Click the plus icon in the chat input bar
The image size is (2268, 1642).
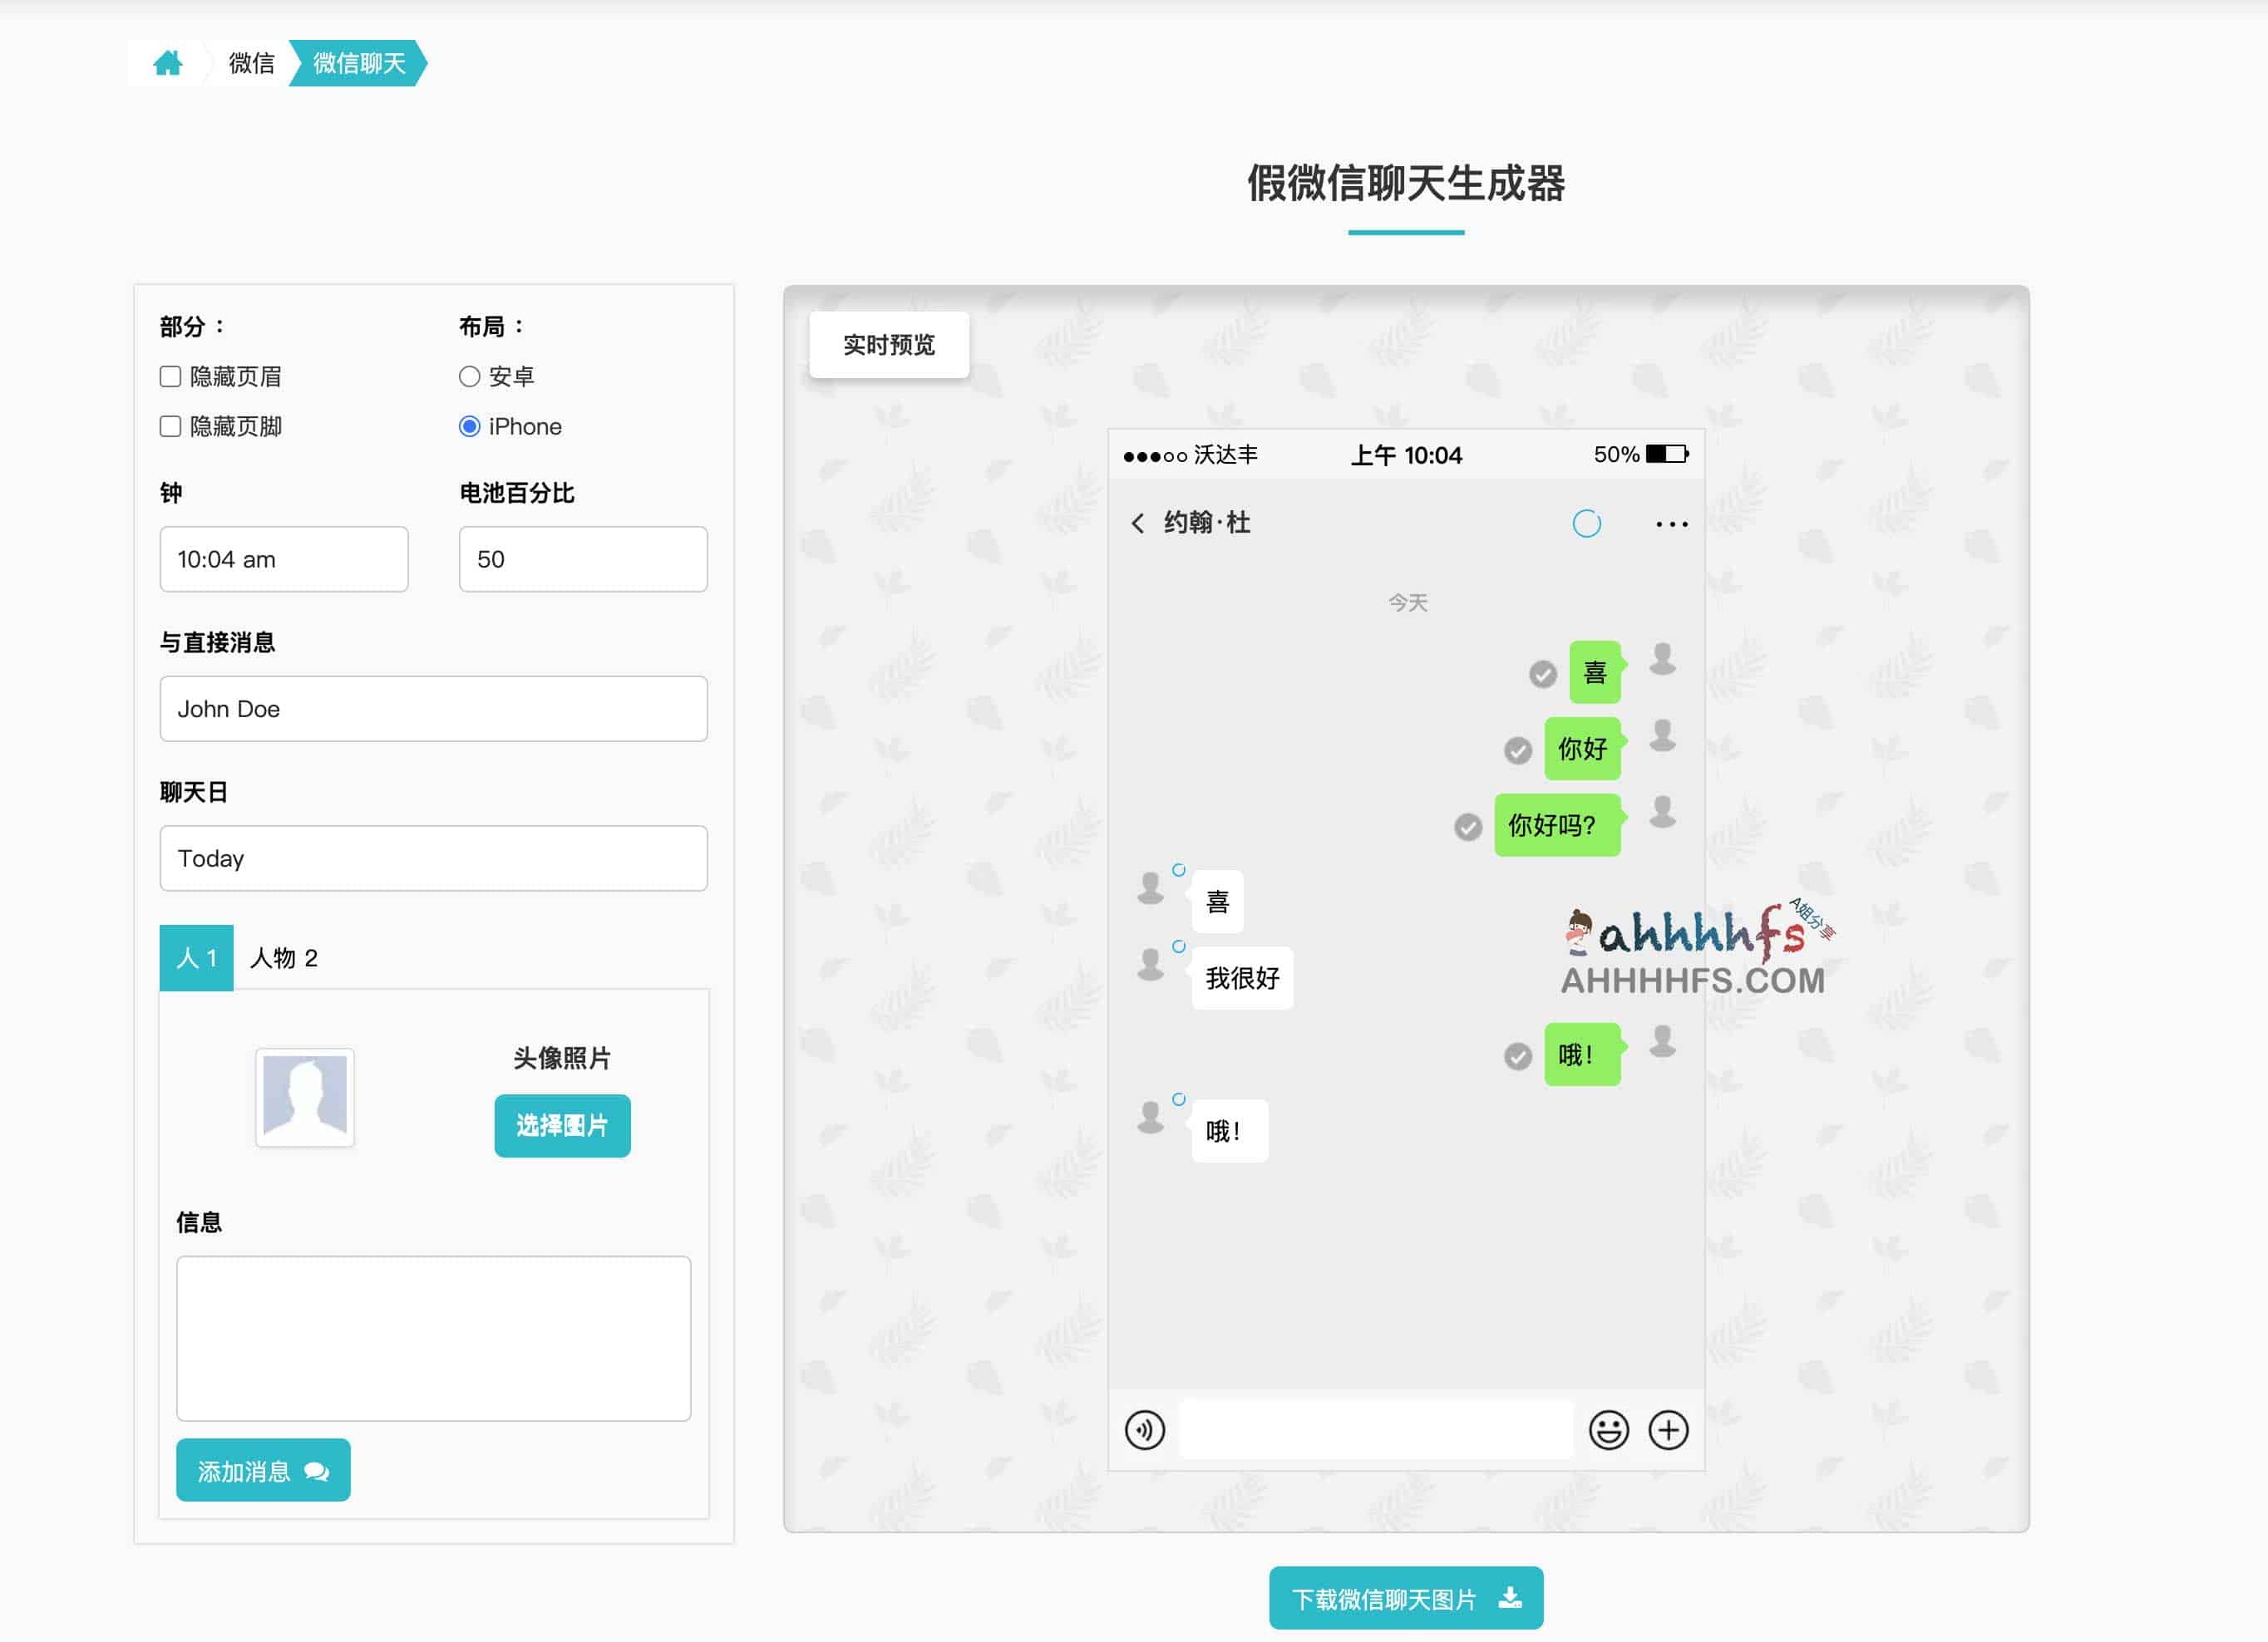coord(1668,1430)
